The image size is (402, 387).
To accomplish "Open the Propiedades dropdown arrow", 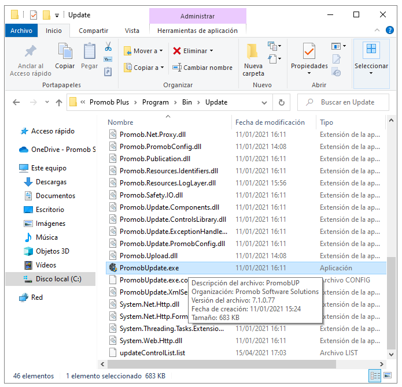I will pos(309,73).
